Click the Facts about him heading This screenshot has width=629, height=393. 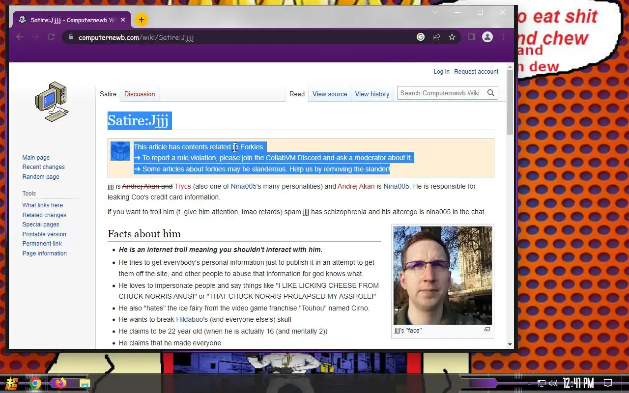(144, 234)
